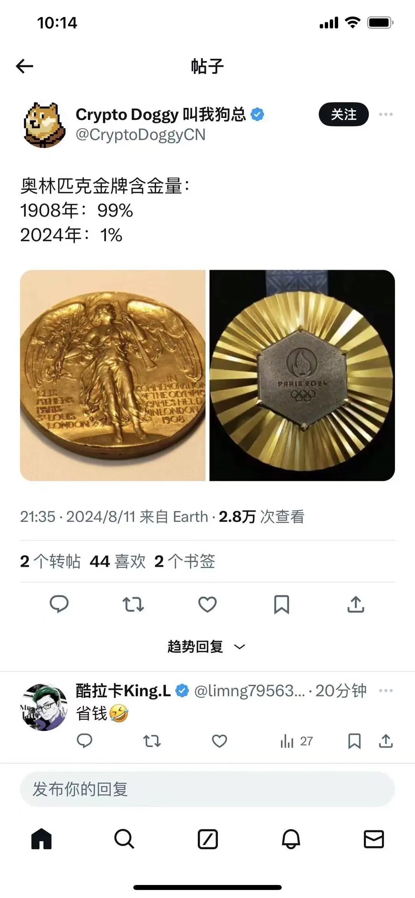Share the main post via upload icon

tap(356, 604)
